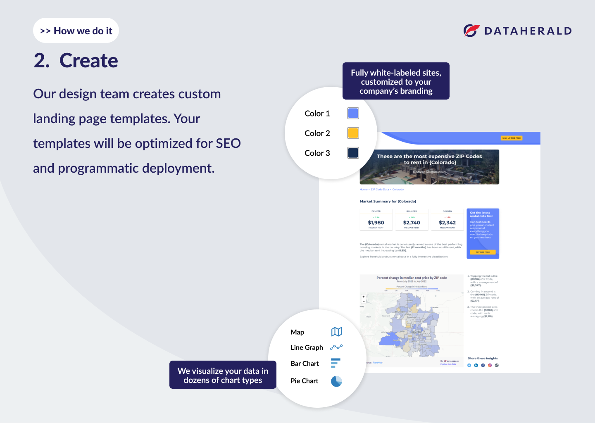Click the 'third priciest area' list item
This screenshot has width=595, height=423.
click(483, 312)
